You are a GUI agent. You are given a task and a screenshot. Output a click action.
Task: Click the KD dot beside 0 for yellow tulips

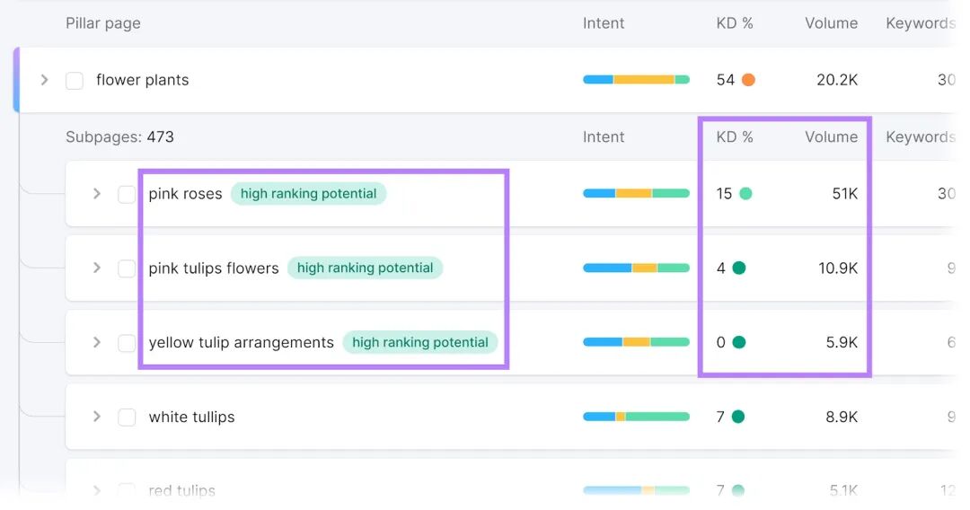[x=738, y=342]
